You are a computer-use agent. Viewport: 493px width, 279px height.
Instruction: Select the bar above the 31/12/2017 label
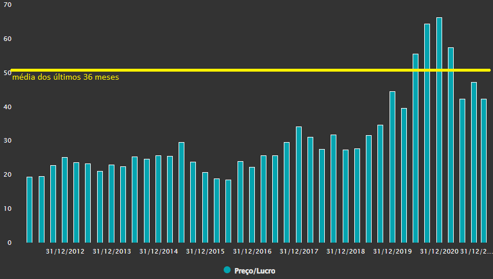(299, 185)
